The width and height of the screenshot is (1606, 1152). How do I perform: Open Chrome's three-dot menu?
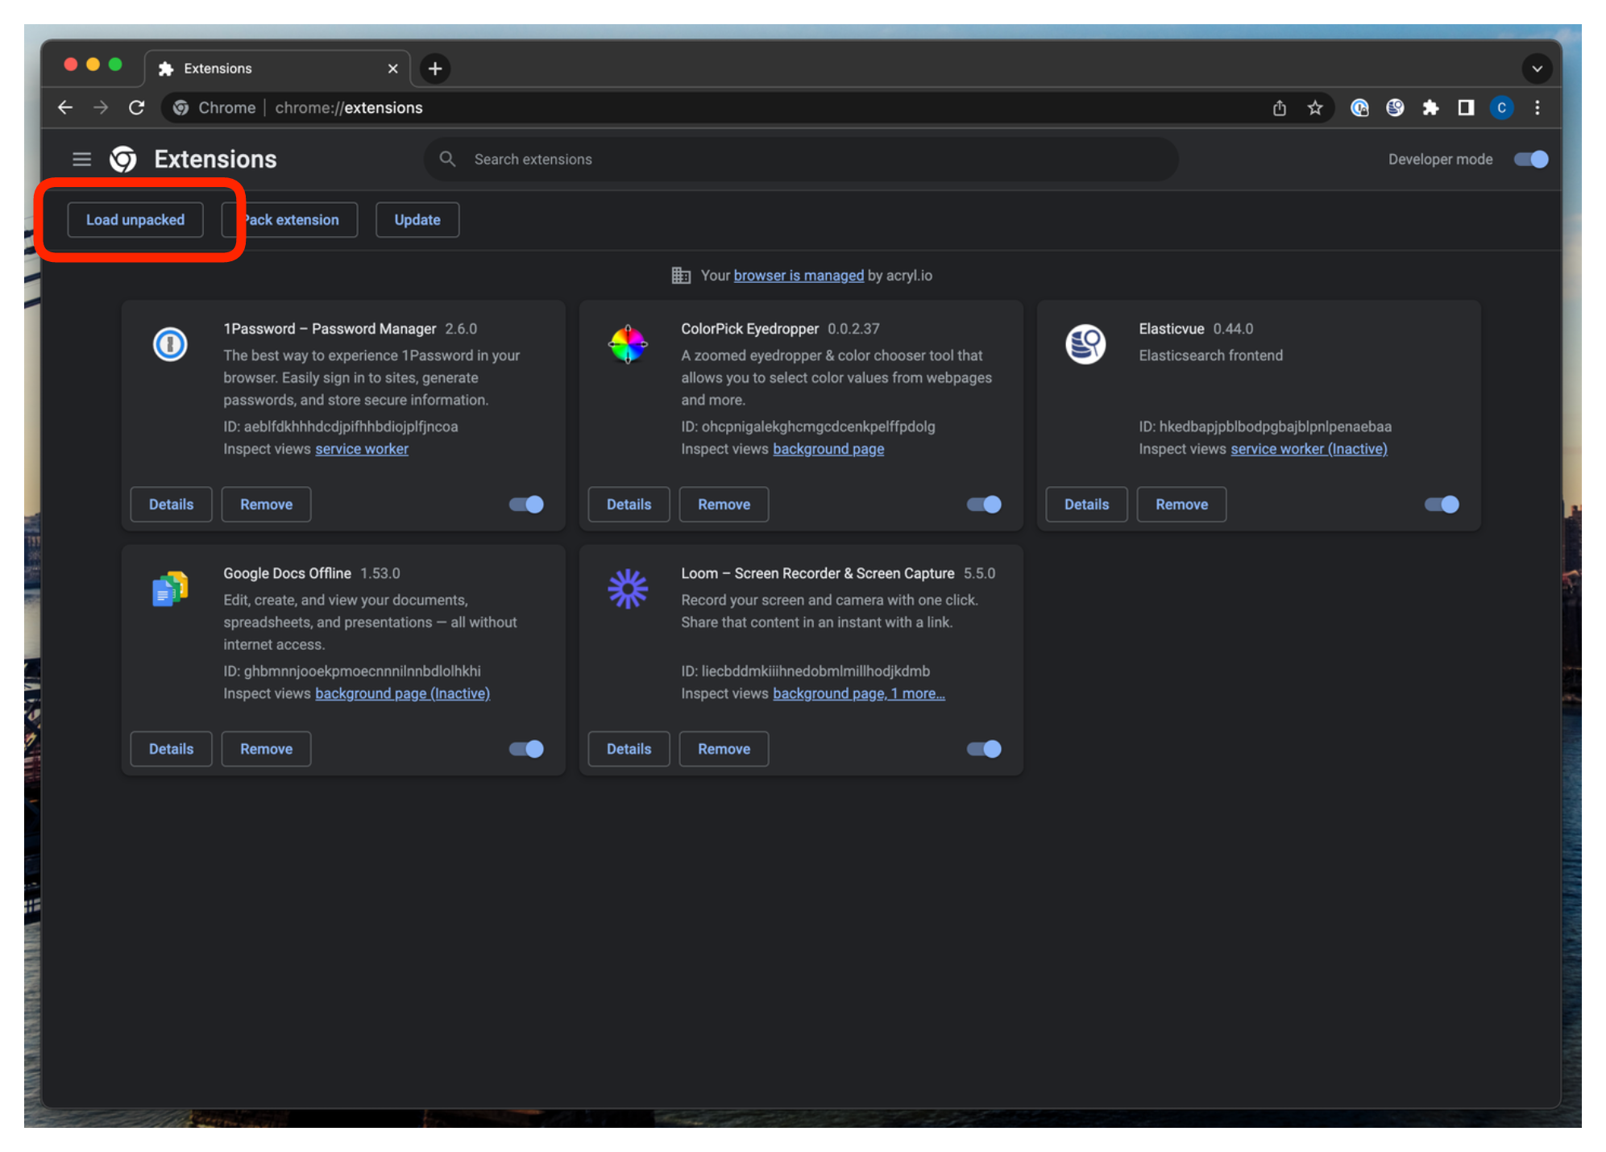1538,107
